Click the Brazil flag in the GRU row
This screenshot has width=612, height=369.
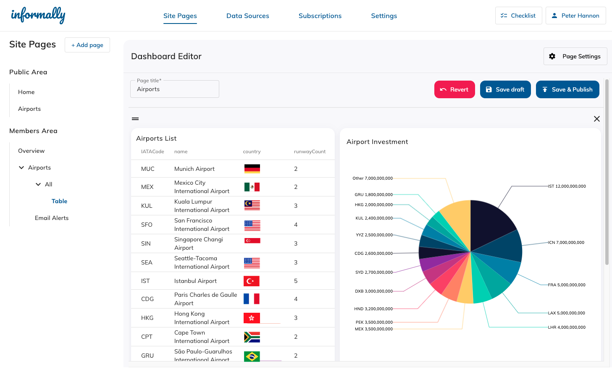(x=252, y=356)
